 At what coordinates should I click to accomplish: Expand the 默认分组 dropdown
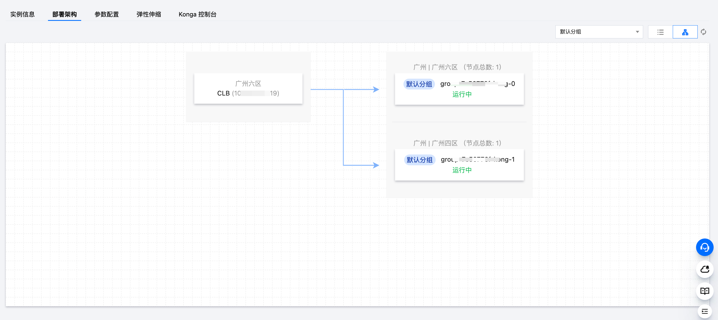pos(599,32)
